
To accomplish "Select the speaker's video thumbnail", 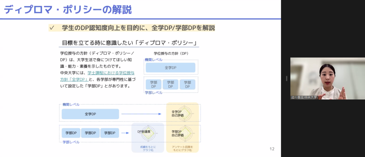I will [327, 78].
